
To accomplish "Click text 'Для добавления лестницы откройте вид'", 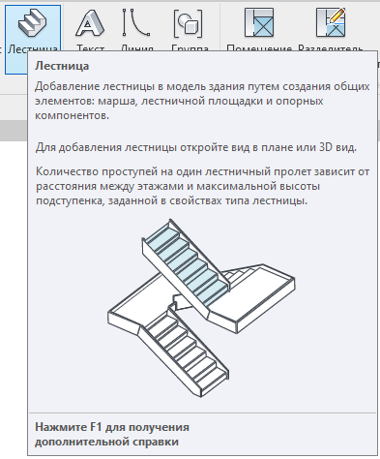I will [x=148, y=147].
